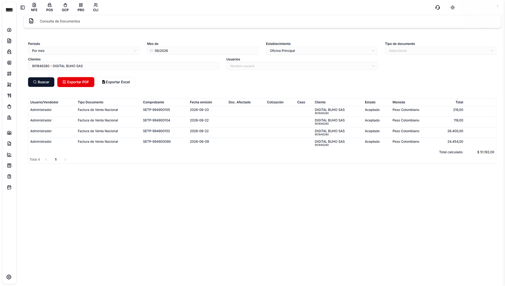Open the PRO module shortcut

81,7
